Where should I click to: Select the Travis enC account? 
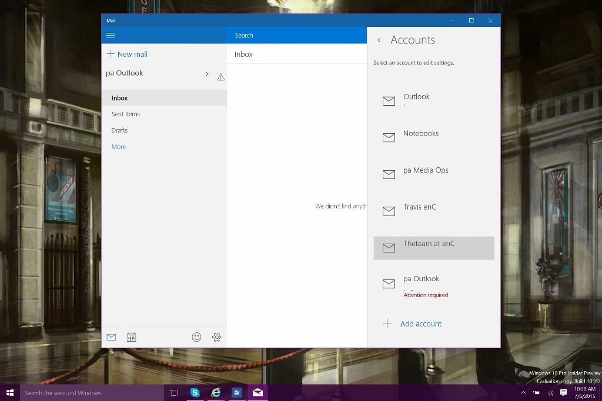click(434, 210)
